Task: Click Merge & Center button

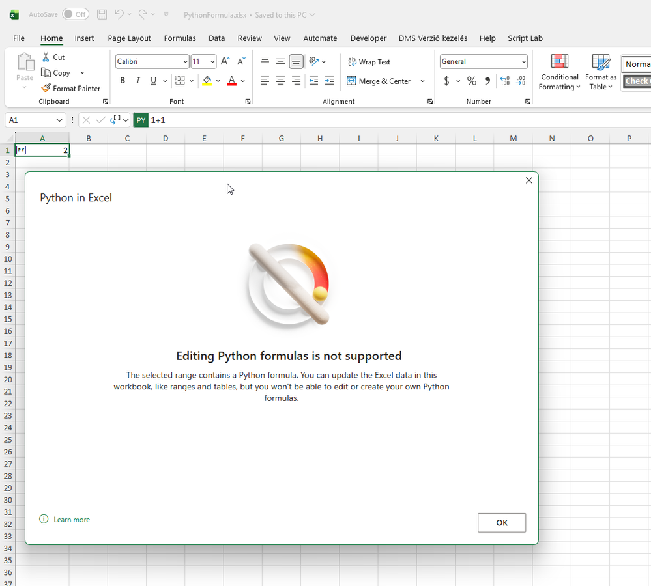Action: click(379, 81)
